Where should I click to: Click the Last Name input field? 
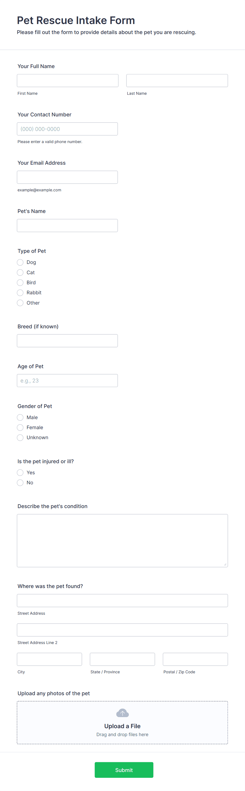(177, 80)
